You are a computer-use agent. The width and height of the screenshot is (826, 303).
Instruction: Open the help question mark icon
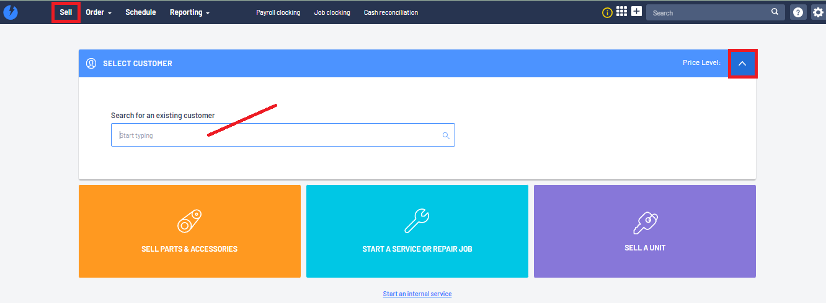[x=798, y=12]
